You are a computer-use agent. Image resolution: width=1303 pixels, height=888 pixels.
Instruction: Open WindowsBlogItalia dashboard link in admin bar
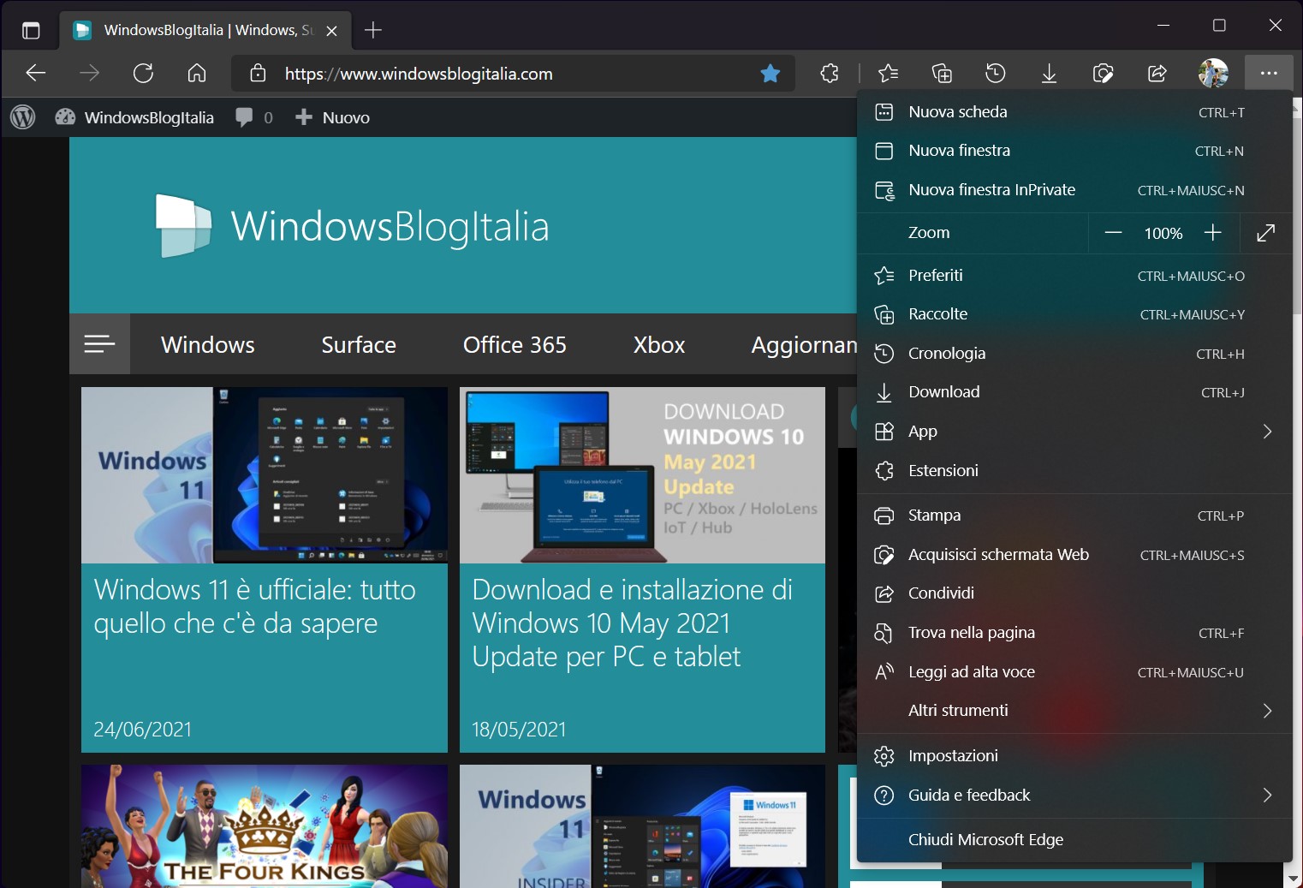click(134, 117)
